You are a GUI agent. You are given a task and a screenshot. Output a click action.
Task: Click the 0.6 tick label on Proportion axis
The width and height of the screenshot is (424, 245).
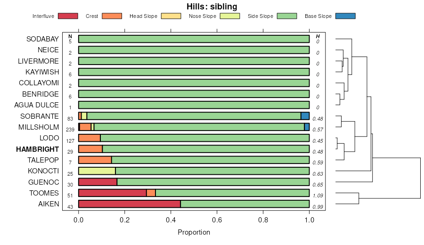pos(217,220)
